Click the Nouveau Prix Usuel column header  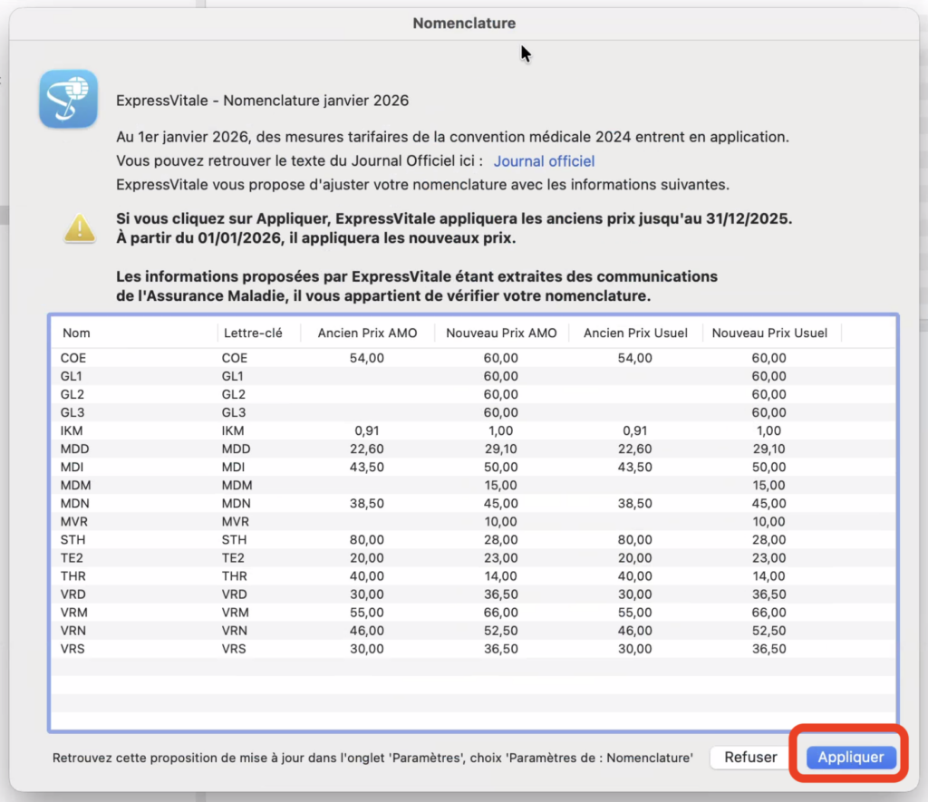769,333
